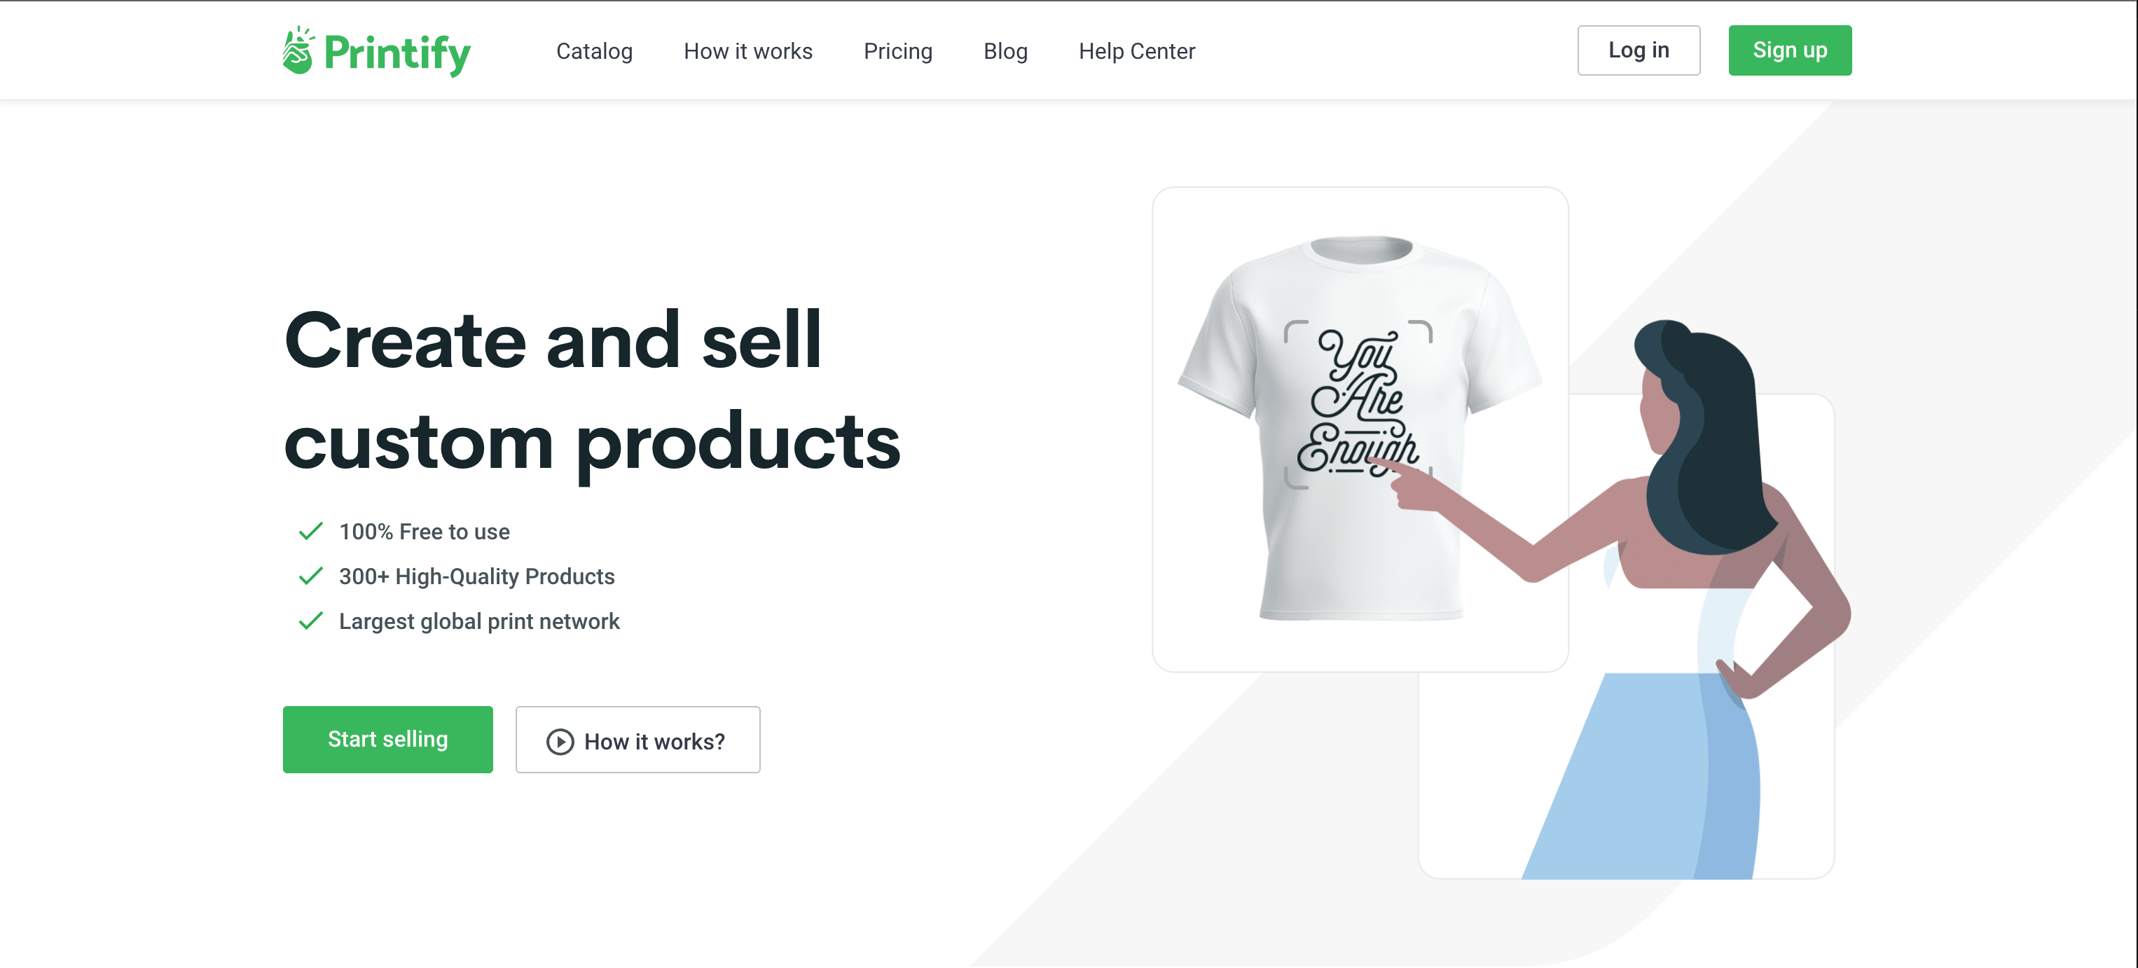Click the Create and sell custom products headline
This screenshot has height=968, width=2138.
(x=592, y=392)
